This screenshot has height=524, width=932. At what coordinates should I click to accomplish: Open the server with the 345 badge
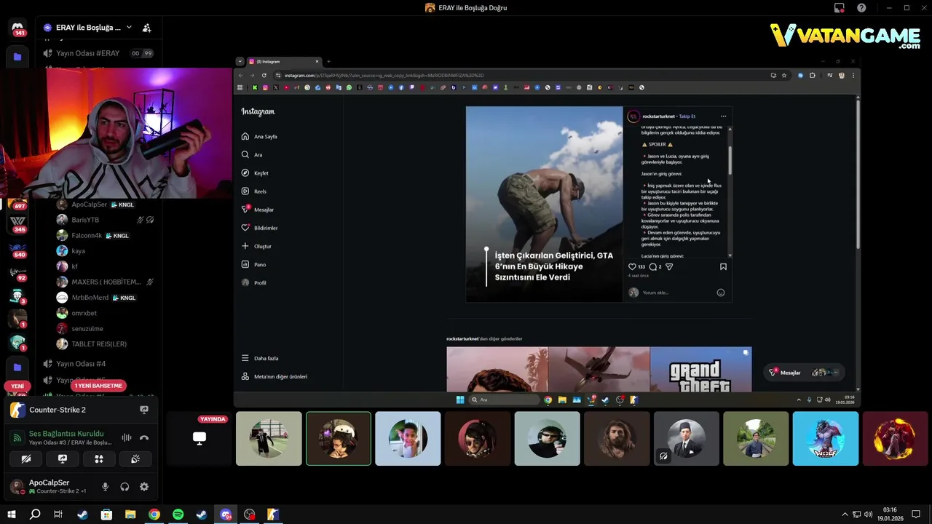pyautogui.click(x=18, y=223)
